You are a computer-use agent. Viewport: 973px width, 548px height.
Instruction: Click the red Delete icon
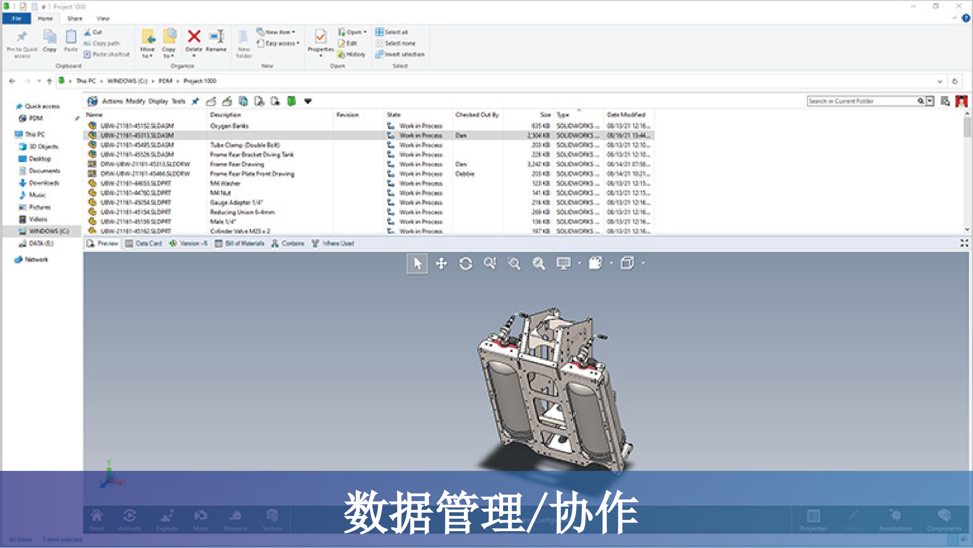pos(194,37)
